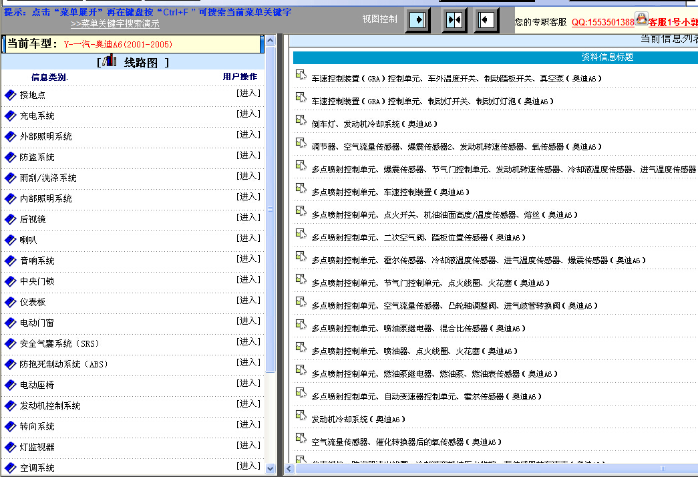Image resolution: width=698 pixels, height=477 pixels.
Task: Select the 防盗系统 category text
Action: pyautogui.click(x=37, y=157)
